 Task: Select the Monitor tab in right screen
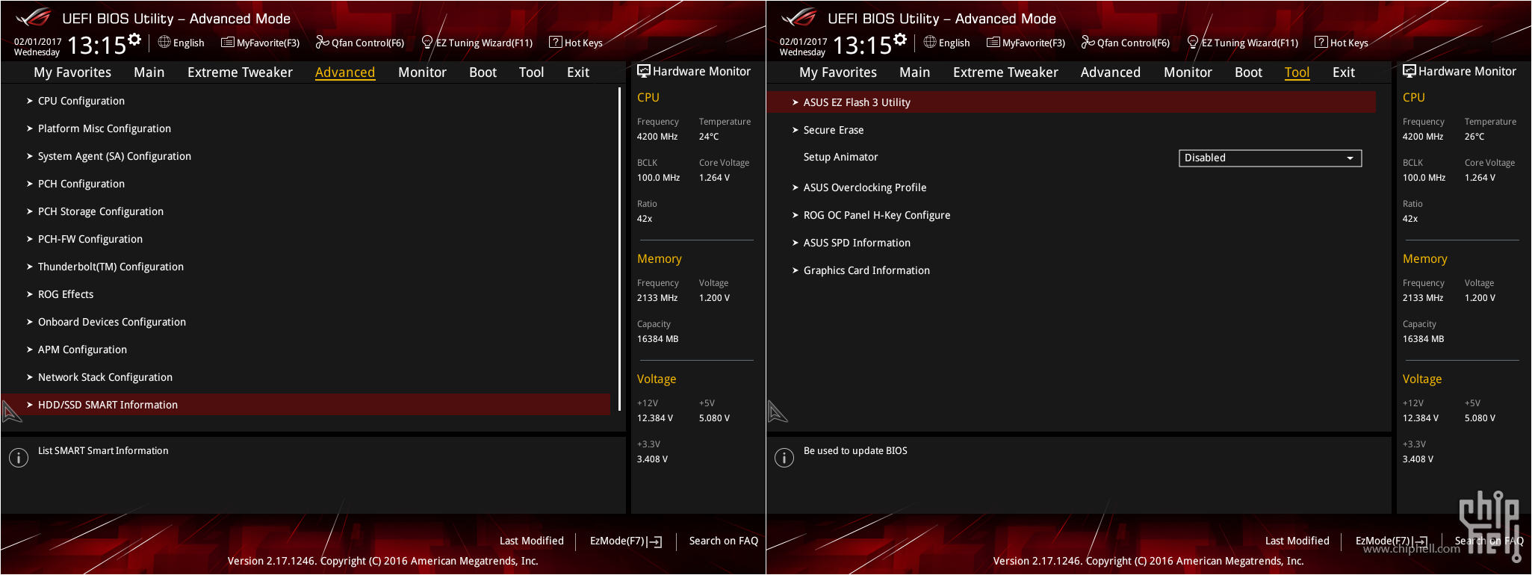point(1188,72)
